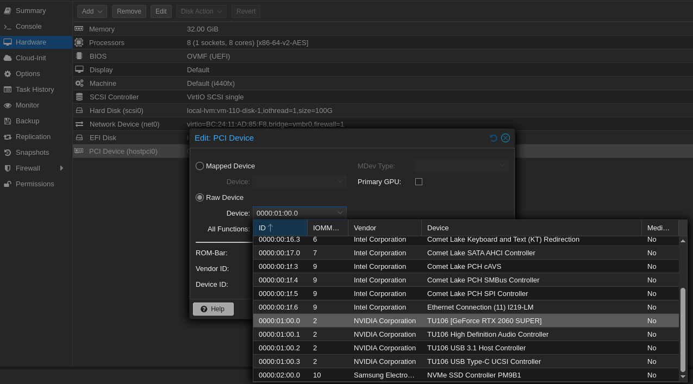Open the Cloud-Init cloud icon

click(x=8, y=58)
